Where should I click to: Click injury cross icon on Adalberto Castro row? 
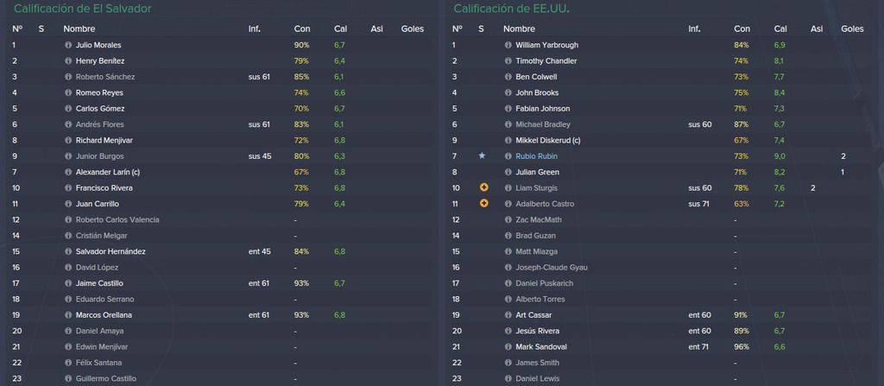(x=483, y=204)
